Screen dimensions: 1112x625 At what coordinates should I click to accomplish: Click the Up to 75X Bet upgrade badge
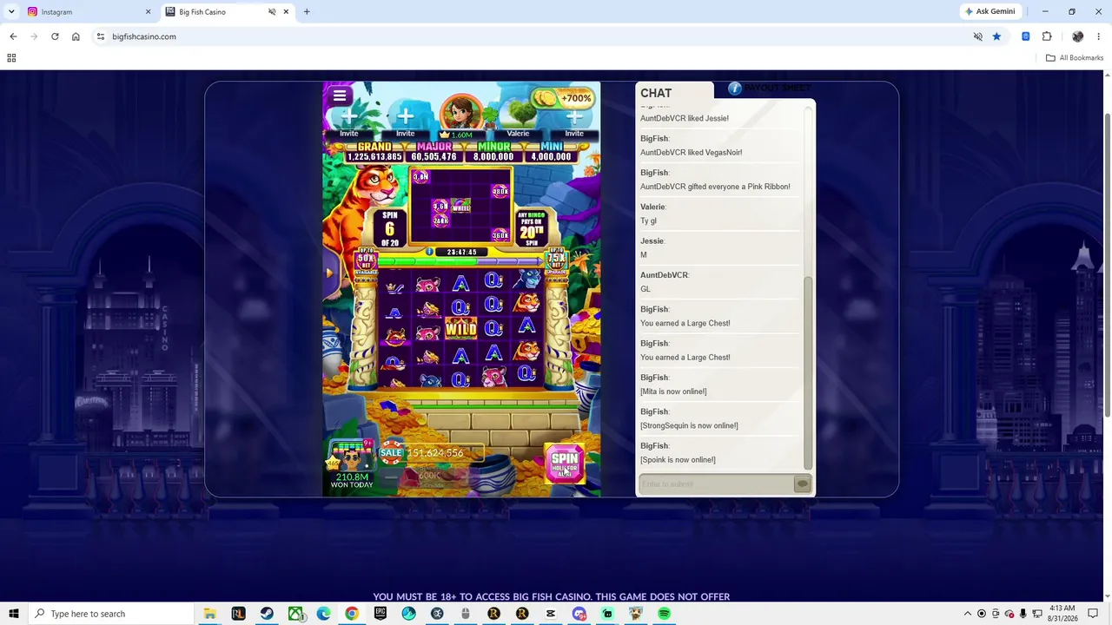[557, 260]
